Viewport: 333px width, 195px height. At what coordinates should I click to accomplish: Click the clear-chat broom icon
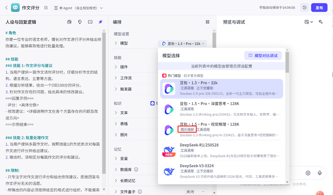point(321,22)
